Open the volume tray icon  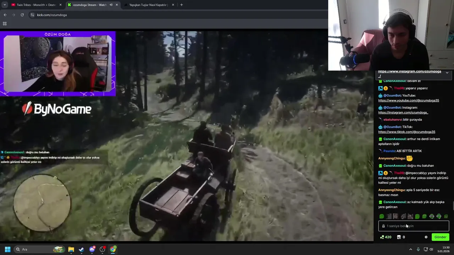click(431, 249)
